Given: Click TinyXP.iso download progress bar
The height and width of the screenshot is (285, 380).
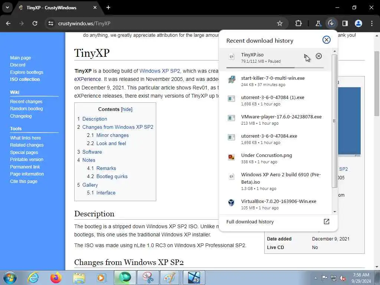Looking at the screenshot, I should (x=275, y=68).
